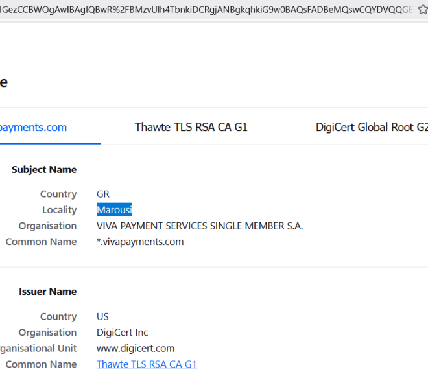Click the subject country value GR
The width and height of the screenshot is (428, 374).
[103, 194]
